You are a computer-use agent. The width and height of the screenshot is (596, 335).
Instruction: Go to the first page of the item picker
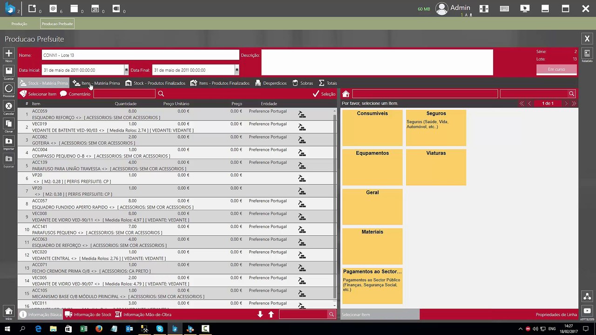[521, 103]
